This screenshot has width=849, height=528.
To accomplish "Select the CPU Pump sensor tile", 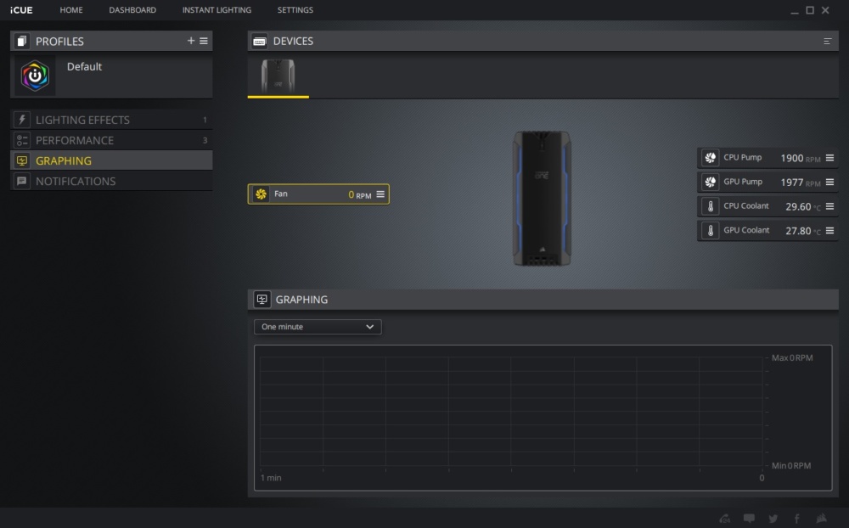I will click(767, 158).
